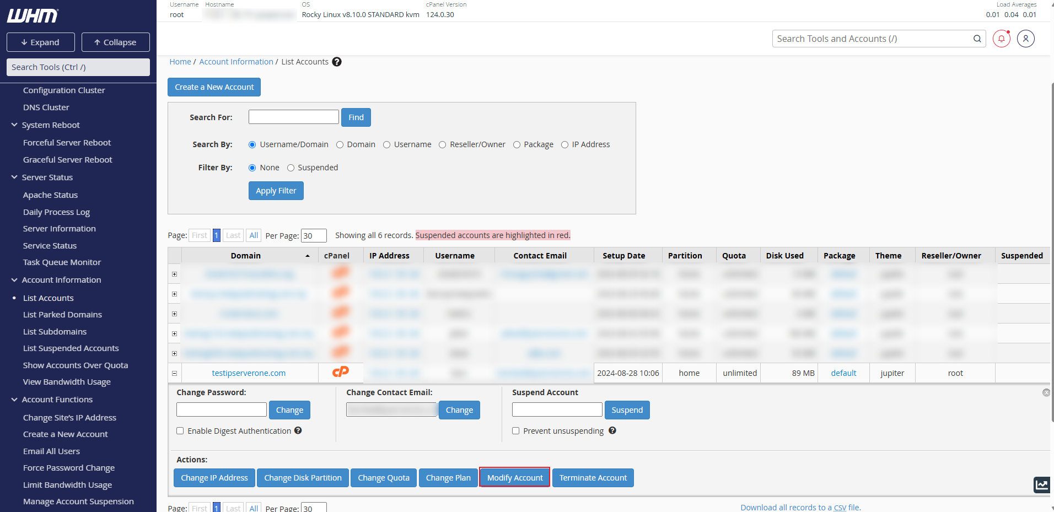Image resolution: width=1054 pixels, height=512 pixels.
Task: Focus the Search For input field
Action: tap(294, 117)
